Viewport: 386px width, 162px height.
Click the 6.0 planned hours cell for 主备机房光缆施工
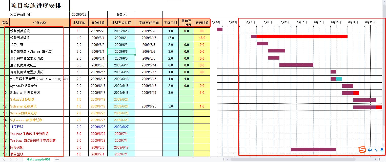point(79,65)
